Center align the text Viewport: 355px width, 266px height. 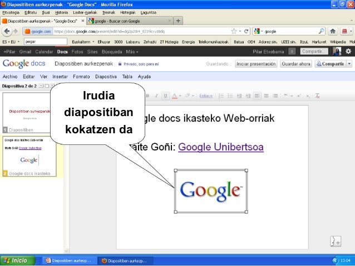266,96
